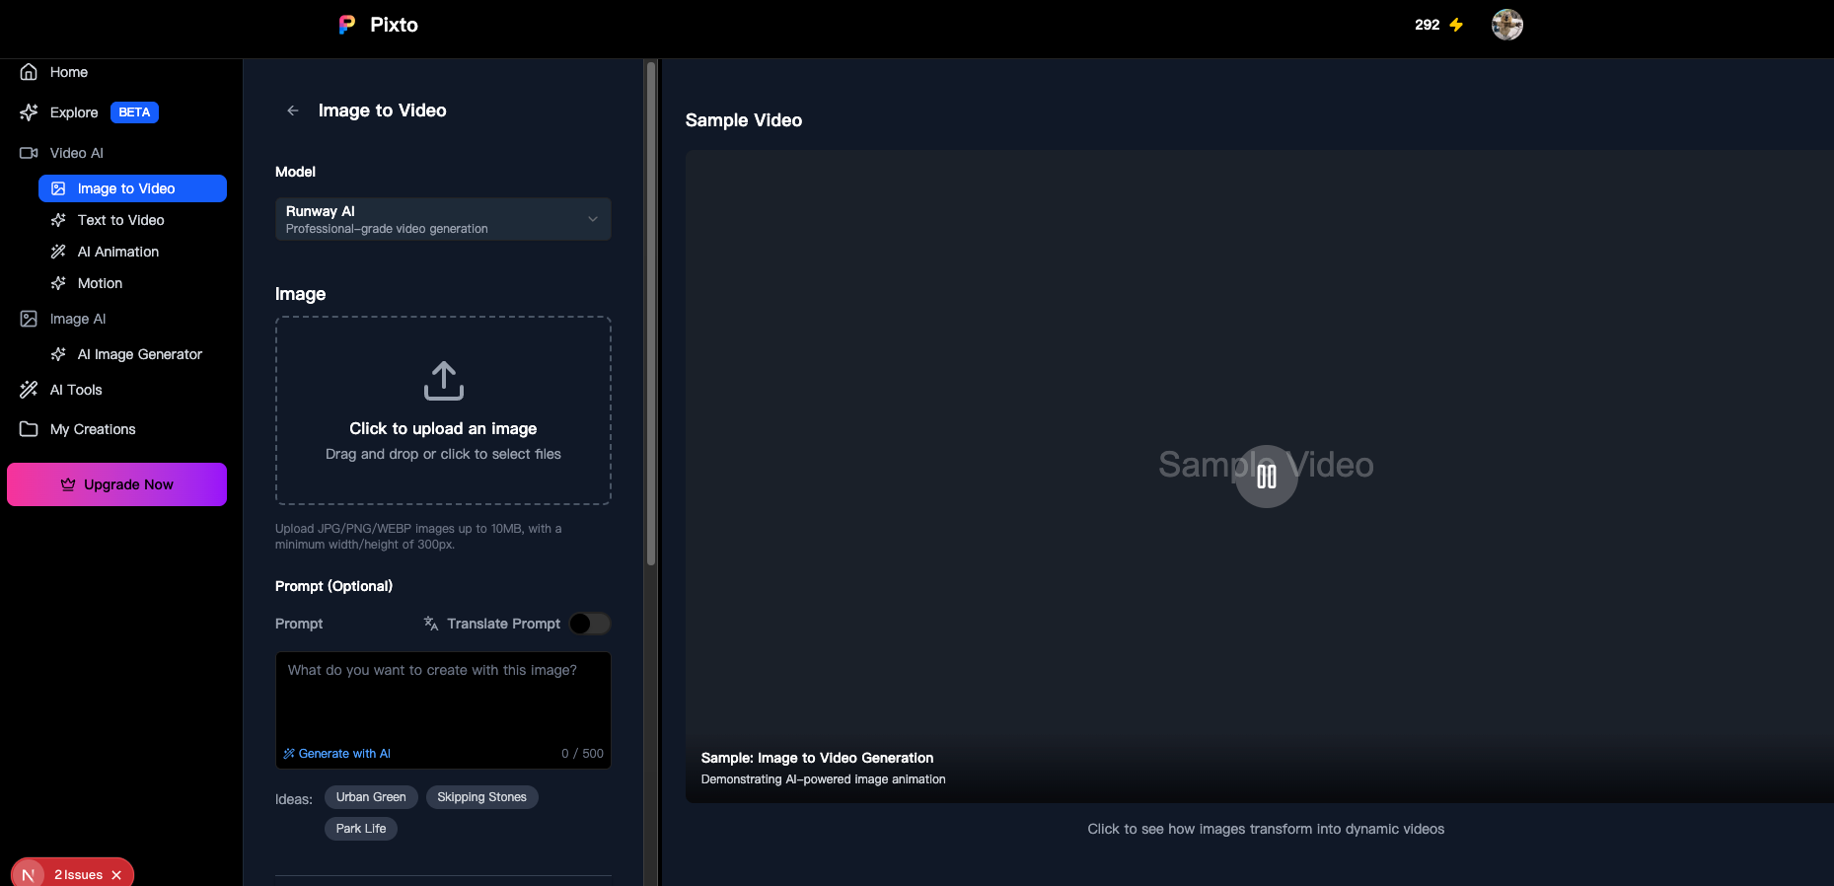
Task: Open Text to Video in sidebar
Action: tap(120, 220)
